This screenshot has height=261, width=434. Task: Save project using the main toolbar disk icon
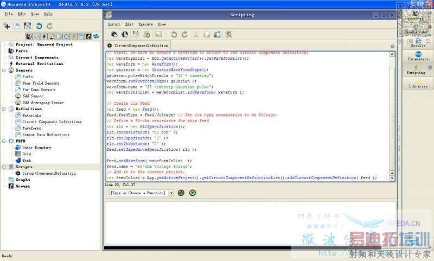pos(28,26)
